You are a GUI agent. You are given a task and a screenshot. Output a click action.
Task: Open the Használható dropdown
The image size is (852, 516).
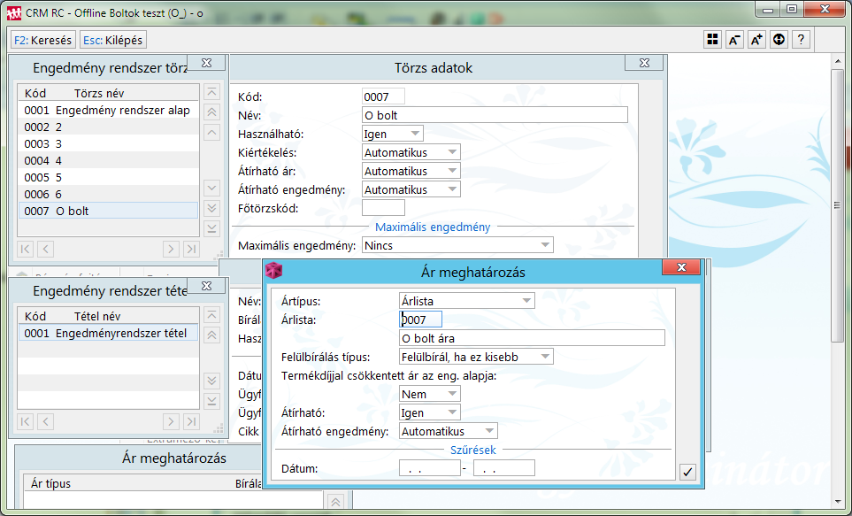(393, 134)
